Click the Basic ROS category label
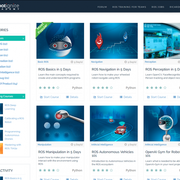This screenshot has height=180, width=180. [43, 62]
